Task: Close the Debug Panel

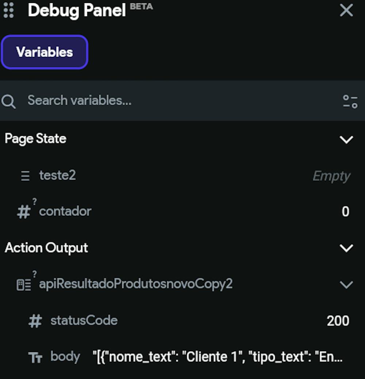Action: pyautogui.click(x=346, y=11)
